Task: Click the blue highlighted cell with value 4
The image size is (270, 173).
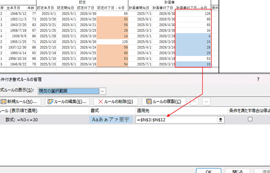Action: [193, 36]
